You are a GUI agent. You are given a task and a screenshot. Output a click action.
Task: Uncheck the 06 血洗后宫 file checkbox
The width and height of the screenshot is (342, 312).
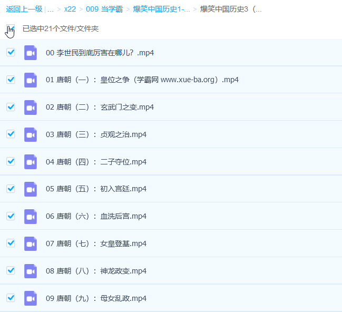tap(11, 216)
